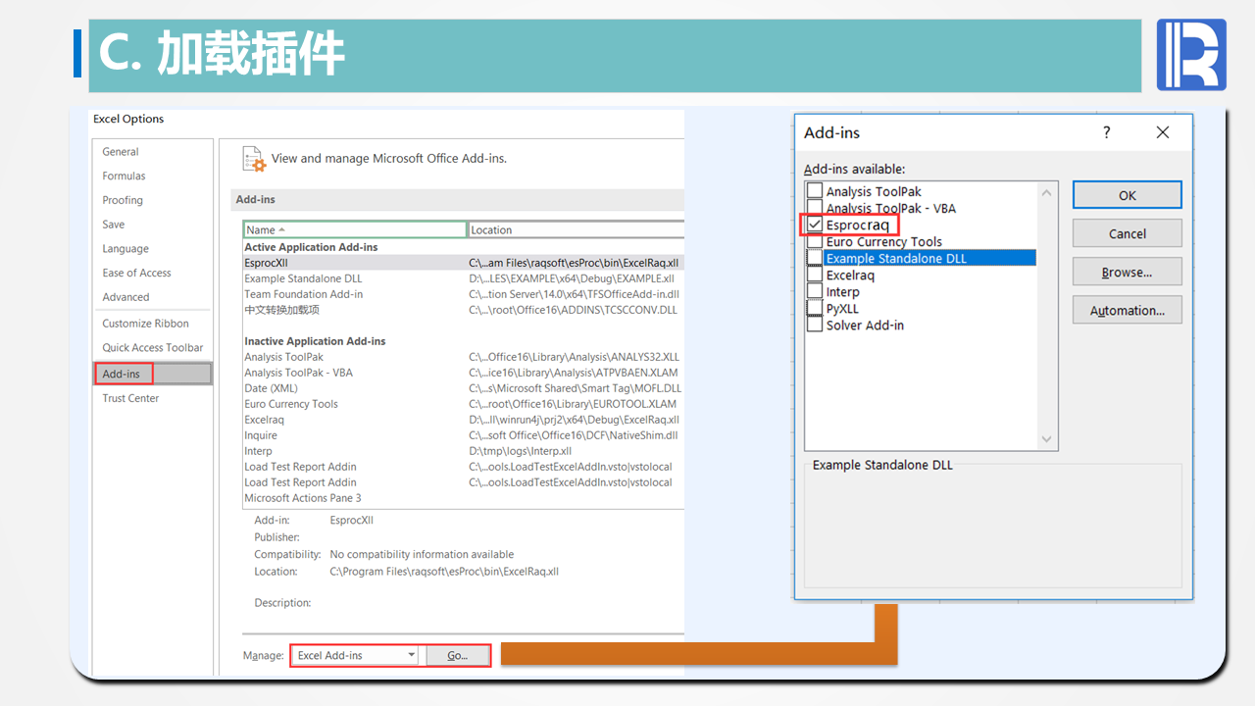Image resolution: width=1255 pixels, height=706 pixels.
Task: Enable the Euro Currency Tools checkbox
Action: 815,241
